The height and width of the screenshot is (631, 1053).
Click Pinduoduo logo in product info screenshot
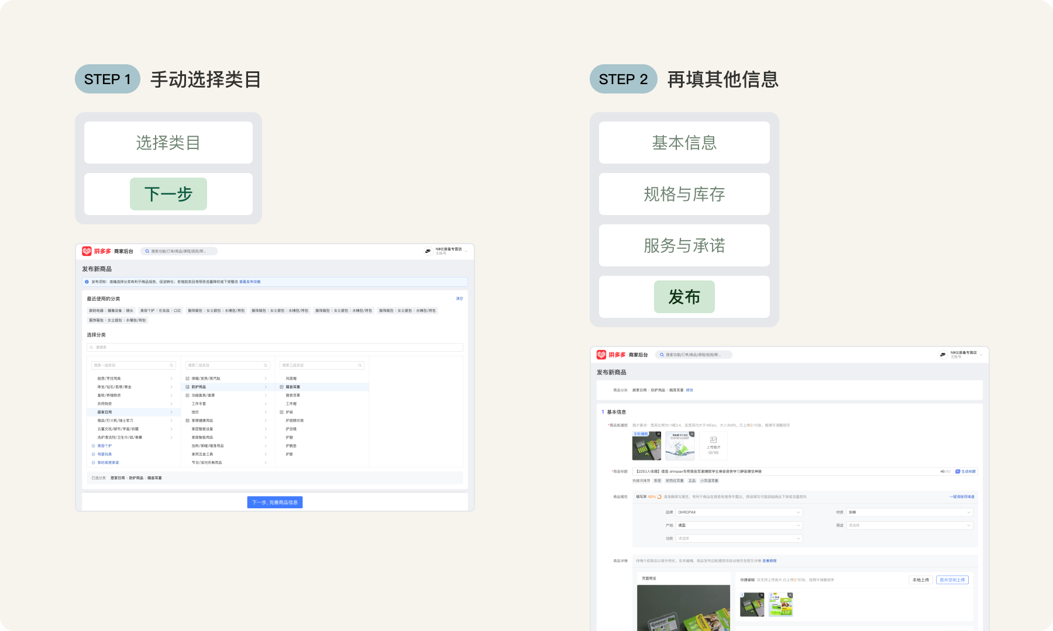click(601, 355)
